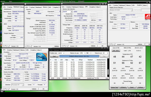Image resolution: width=151 pixels, height=97 pixels.
Task: Click the 54.3174 GFlops peak status
Action: click(x=74, y=78)
